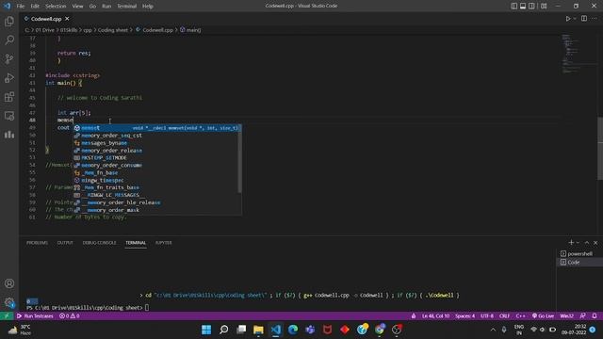Open the Remote Explorer view
603x339 pixels.
coord(9,116)
